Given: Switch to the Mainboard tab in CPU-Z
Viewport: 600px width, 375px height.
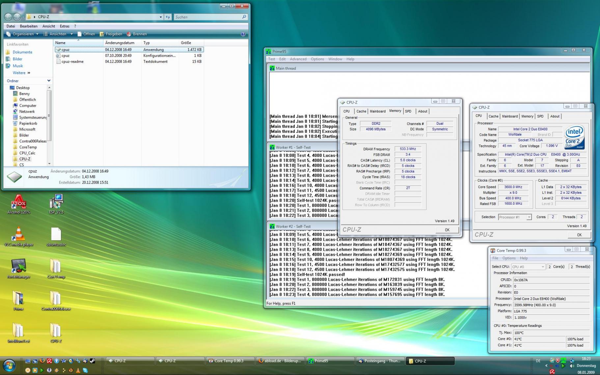Looking at the screenshot, I should click(x=509, y=116).
